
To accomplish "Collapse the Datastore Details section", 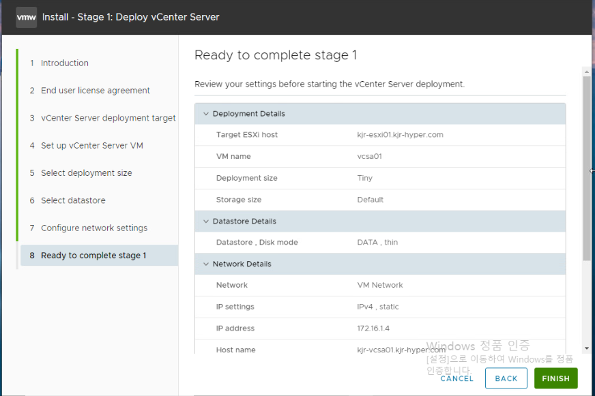I will [x=206, y=222].
